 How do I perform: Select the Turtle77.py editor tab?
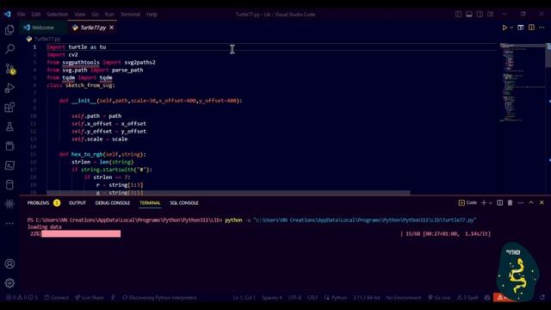coord(93,28)
